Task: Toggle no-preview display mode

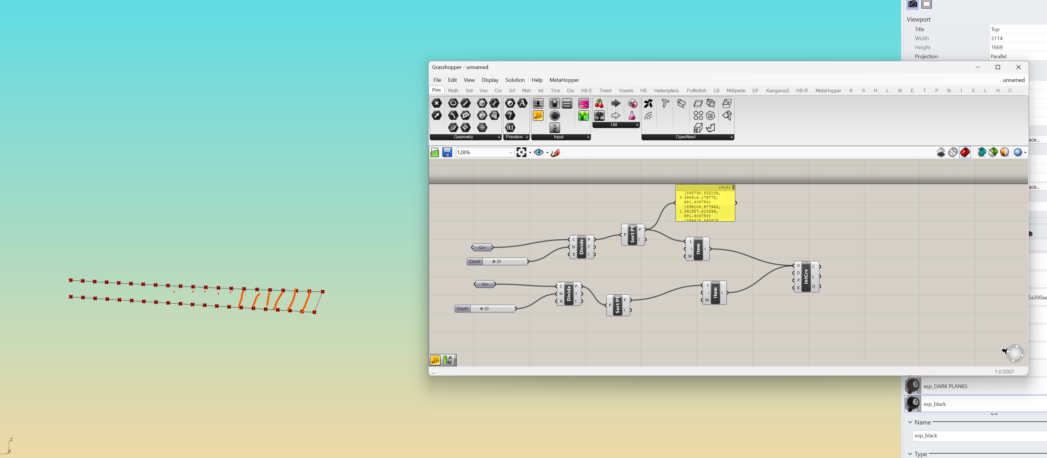Action: tap(941, 152)
